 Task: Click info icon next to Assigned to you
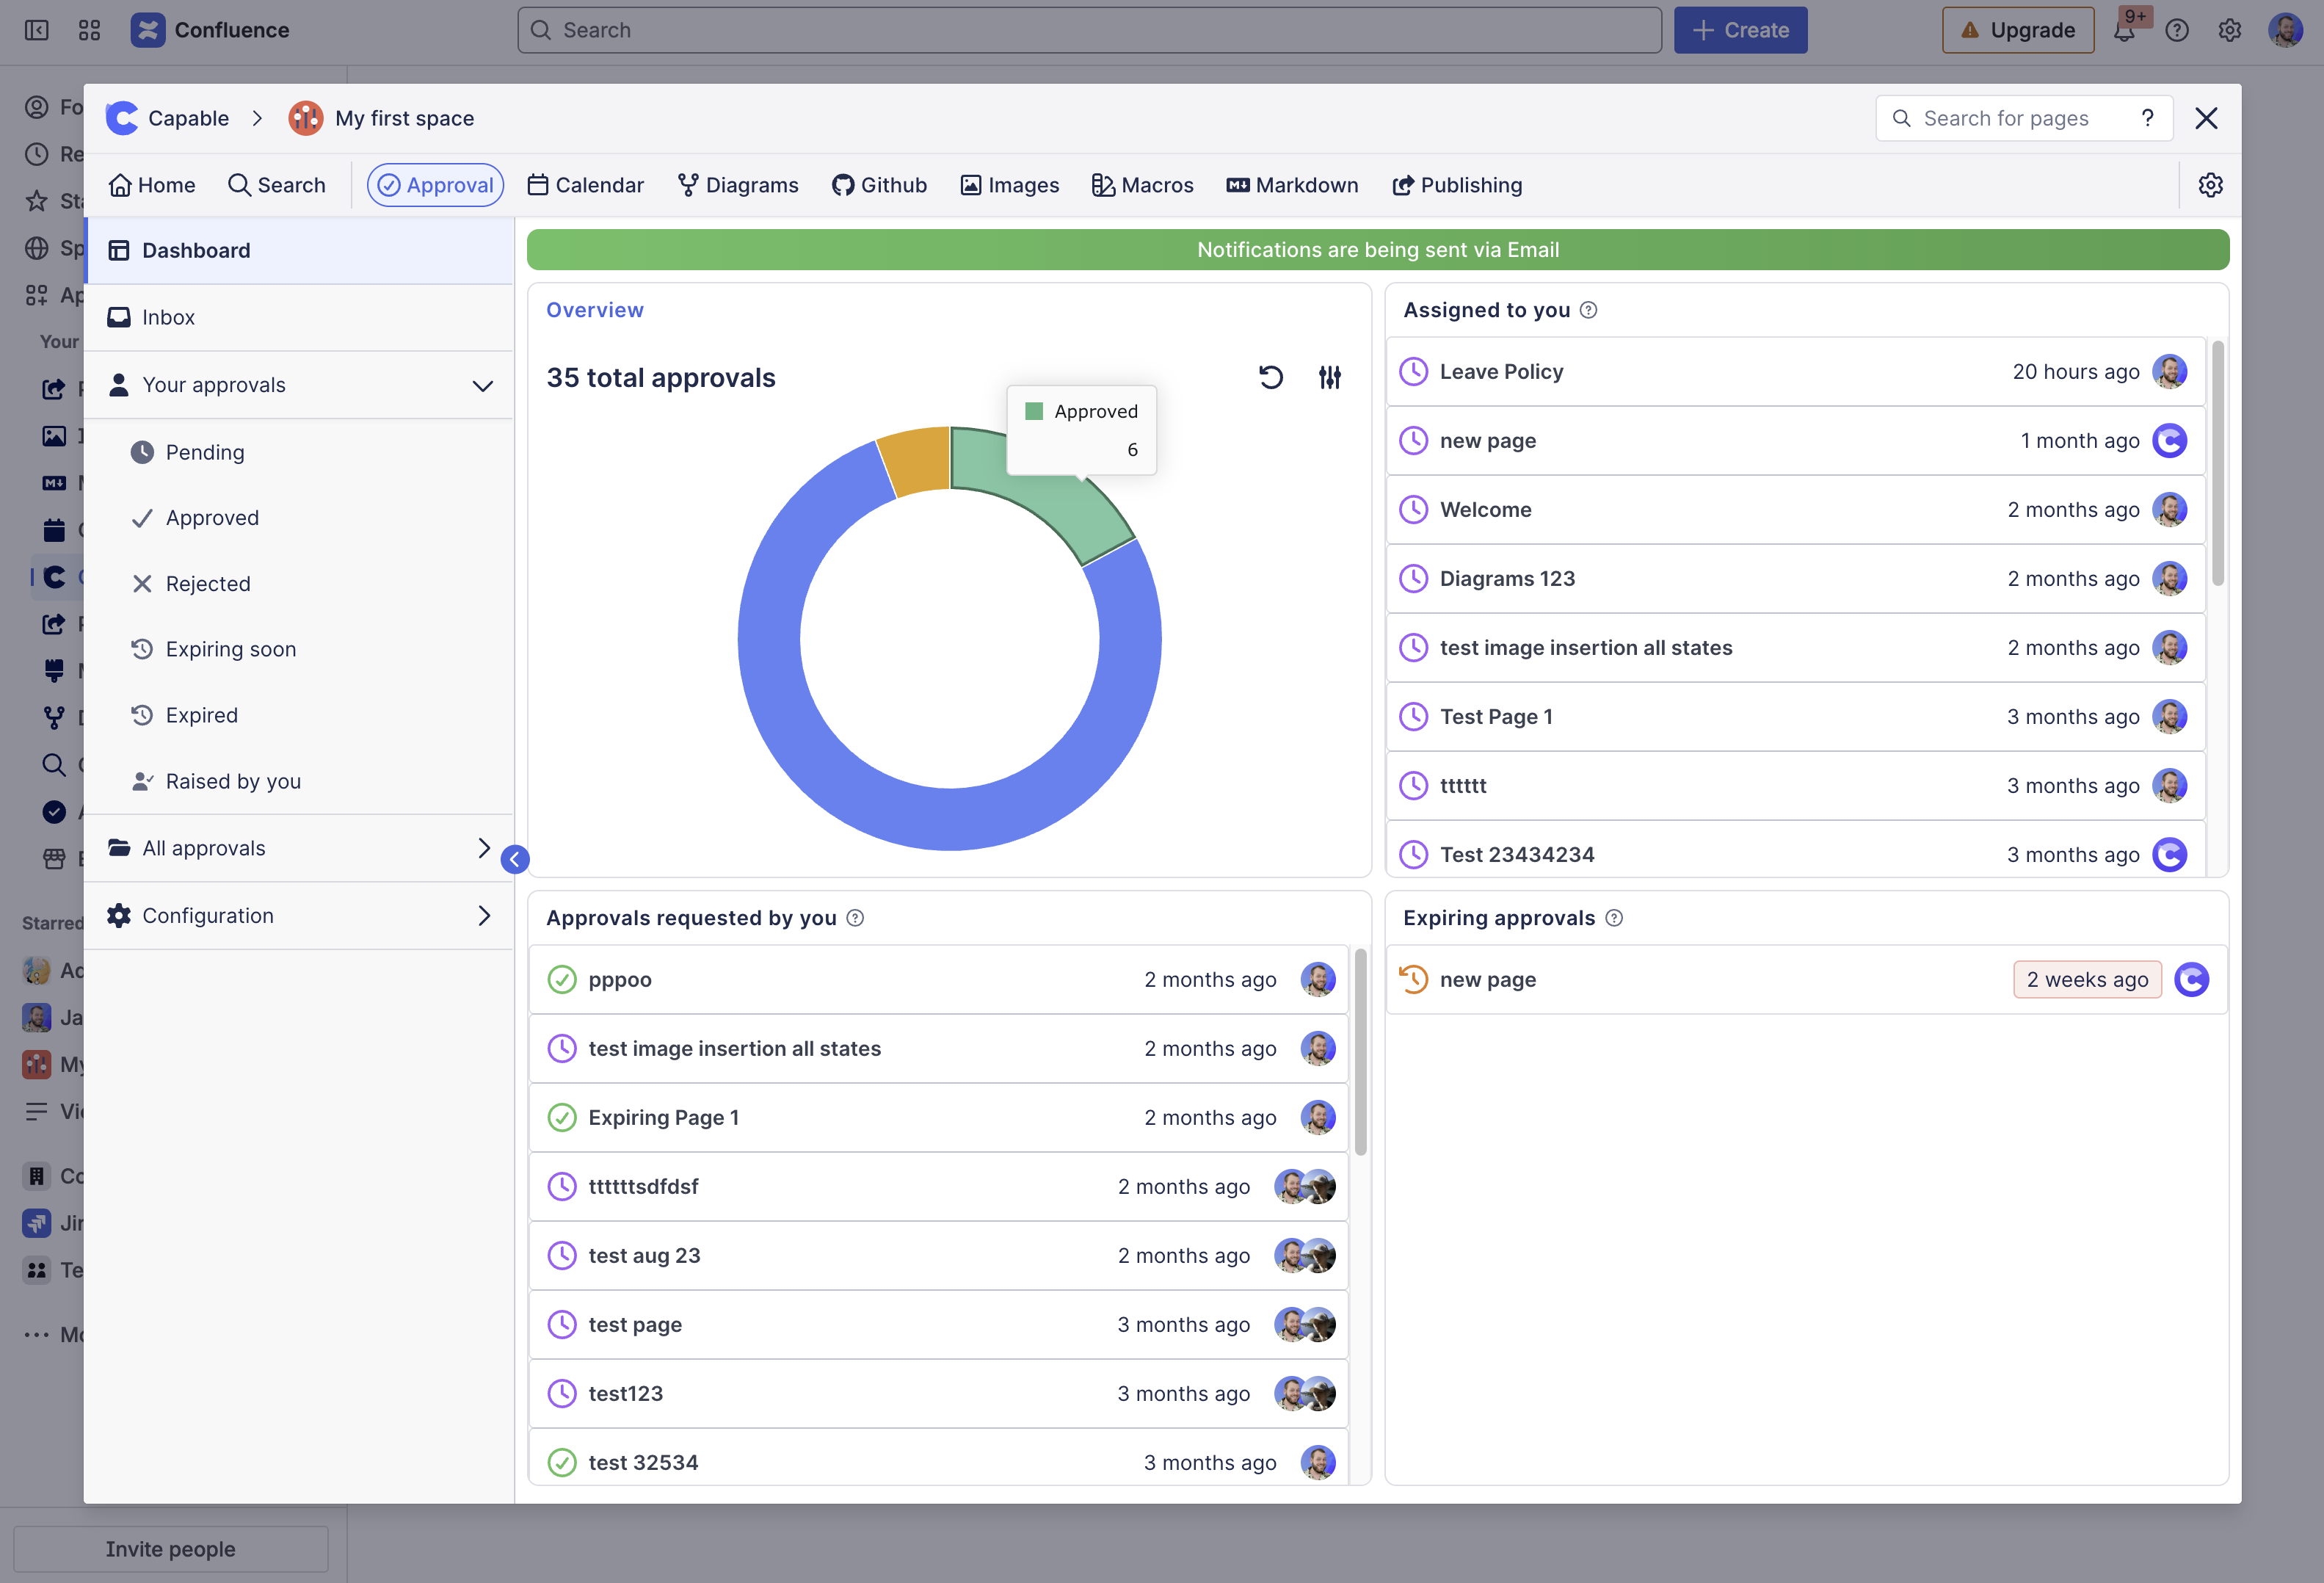[x=1588, y=310]
